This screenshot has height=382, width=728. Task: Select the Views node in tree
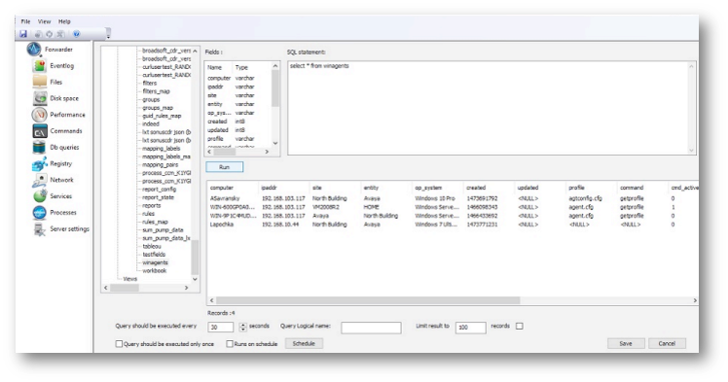(130, 279)
